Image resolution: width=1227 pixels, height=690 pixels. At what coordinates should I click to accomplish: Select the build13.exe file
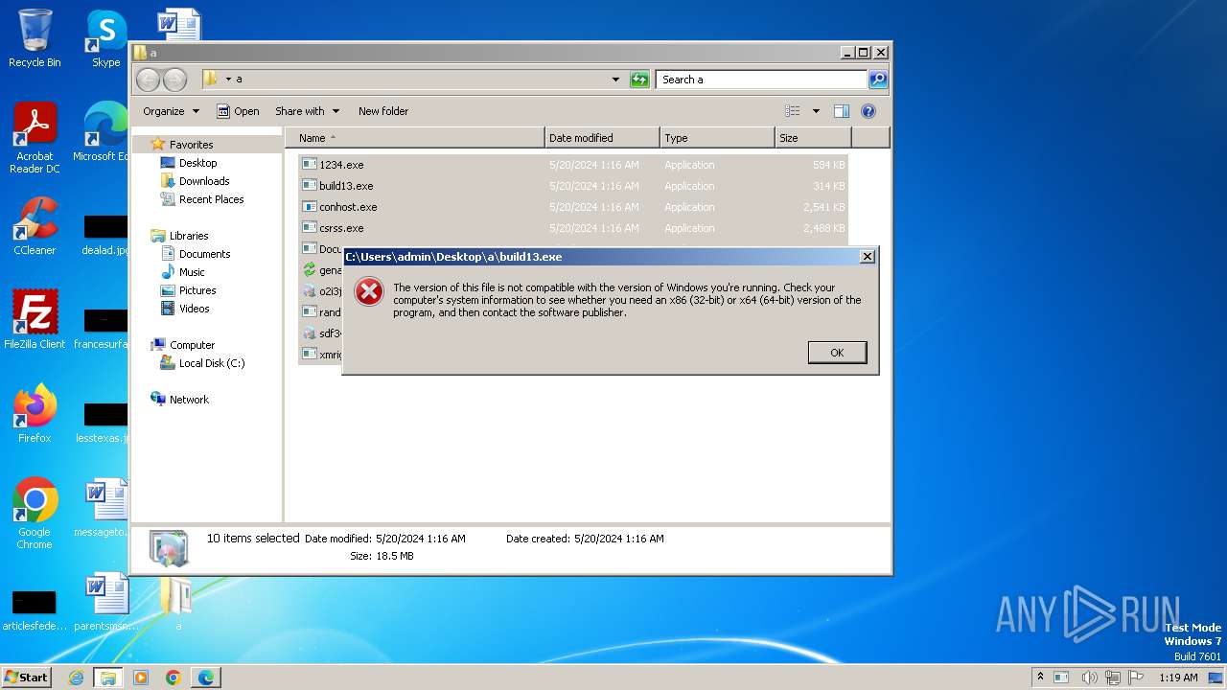pyautogui.click(x=573, y=186)
